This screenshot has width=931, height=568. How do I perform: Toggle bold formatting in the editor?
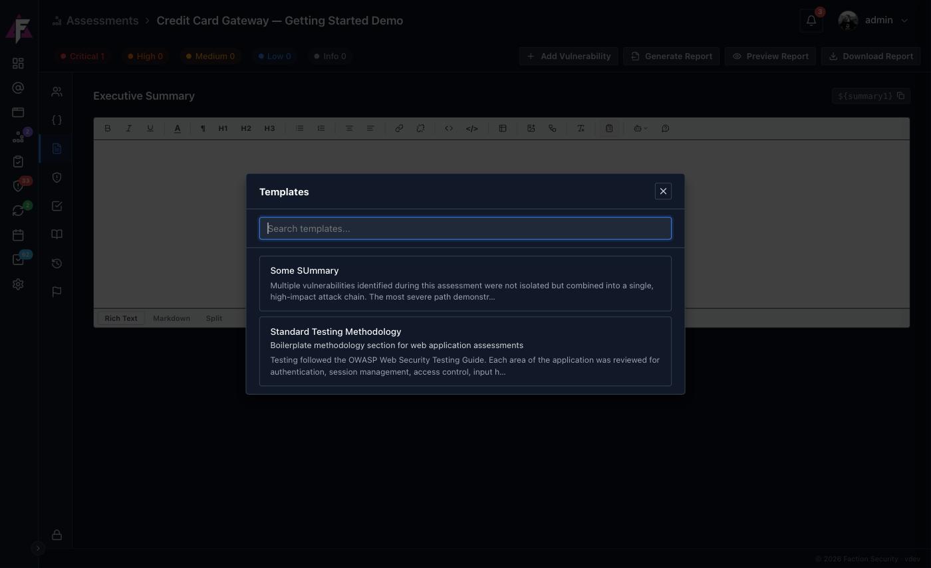[108, 128]
